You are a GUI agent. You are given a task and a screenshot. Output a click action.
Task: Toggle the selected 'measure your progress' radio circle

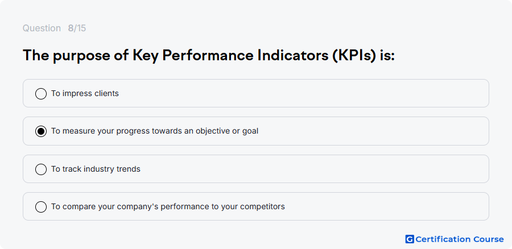41,131
